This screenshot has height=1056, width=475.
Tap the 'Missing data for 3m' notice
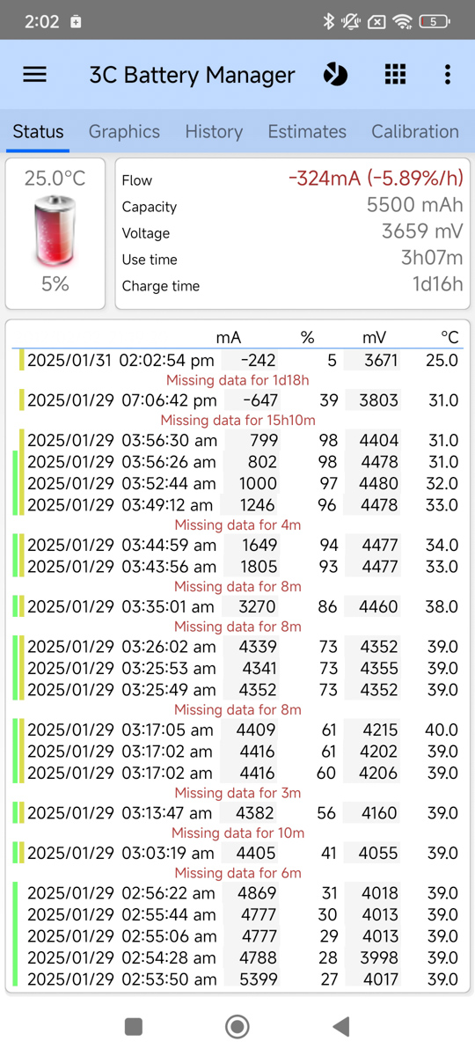click(x=237, y=793)
